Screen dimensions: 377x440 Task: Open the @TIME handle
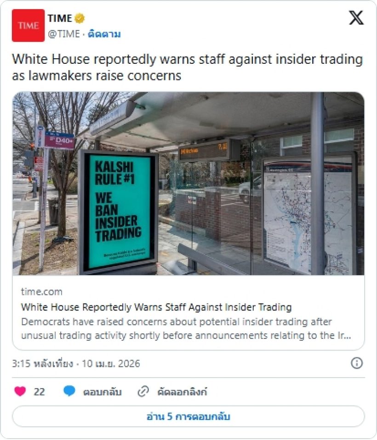point(64,34)
